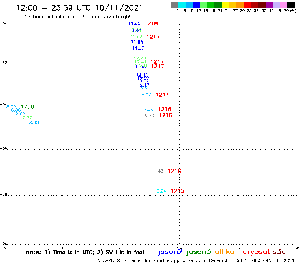The height and width of the screenshot is (264, 300).
Task: Click the latitude axis label '-52'
Action: tap(4, 63)
